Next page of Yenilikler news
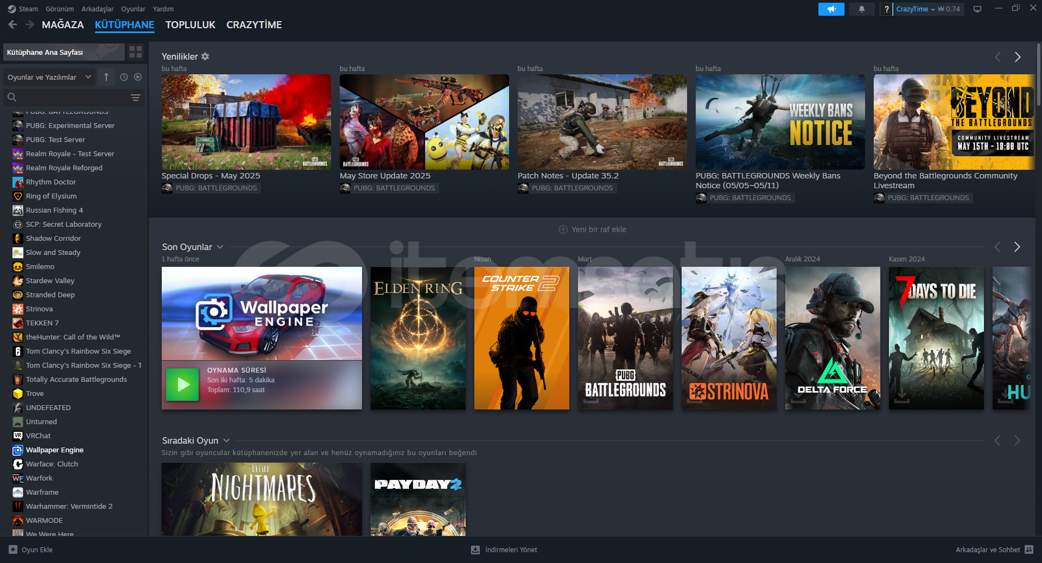Viewport: 1042px width, 563px height. 1018,57
